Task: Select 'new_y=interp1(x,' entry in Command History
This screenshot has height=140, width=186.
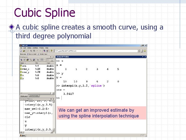Action: click(38, 113)
